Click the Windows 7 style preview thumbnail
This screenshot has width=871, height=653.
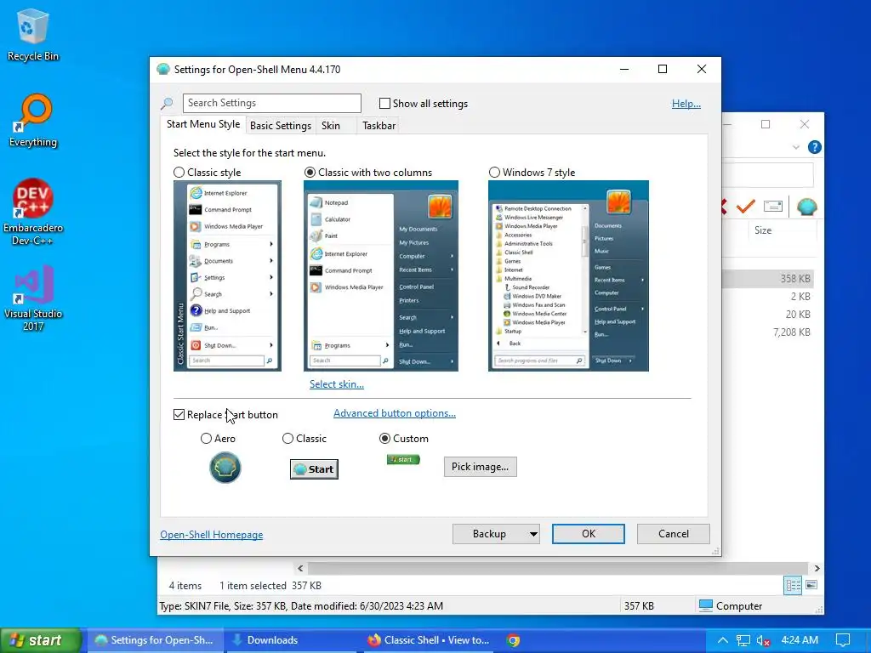pos(568,276)
